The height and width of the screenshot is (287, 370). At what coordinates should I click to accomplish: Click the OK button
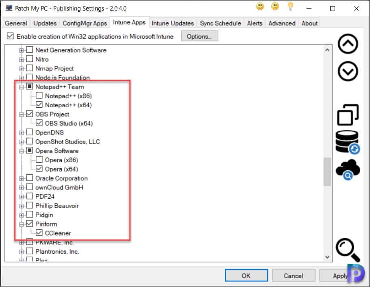[246, 276]
